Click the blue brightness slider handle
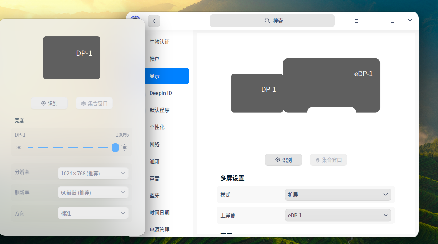 coord(115,147)
